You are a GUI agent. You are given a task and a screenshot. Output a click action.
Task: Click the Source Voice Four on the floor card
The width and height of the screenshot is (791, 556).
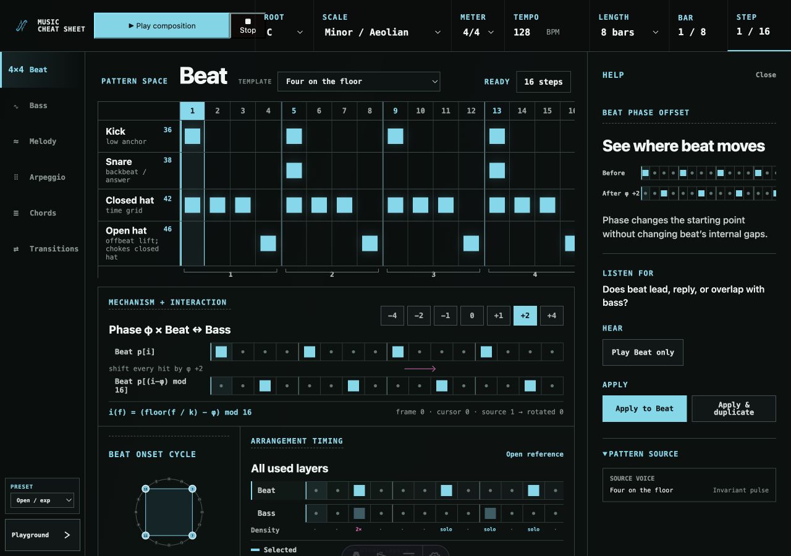tap(689, 484)
